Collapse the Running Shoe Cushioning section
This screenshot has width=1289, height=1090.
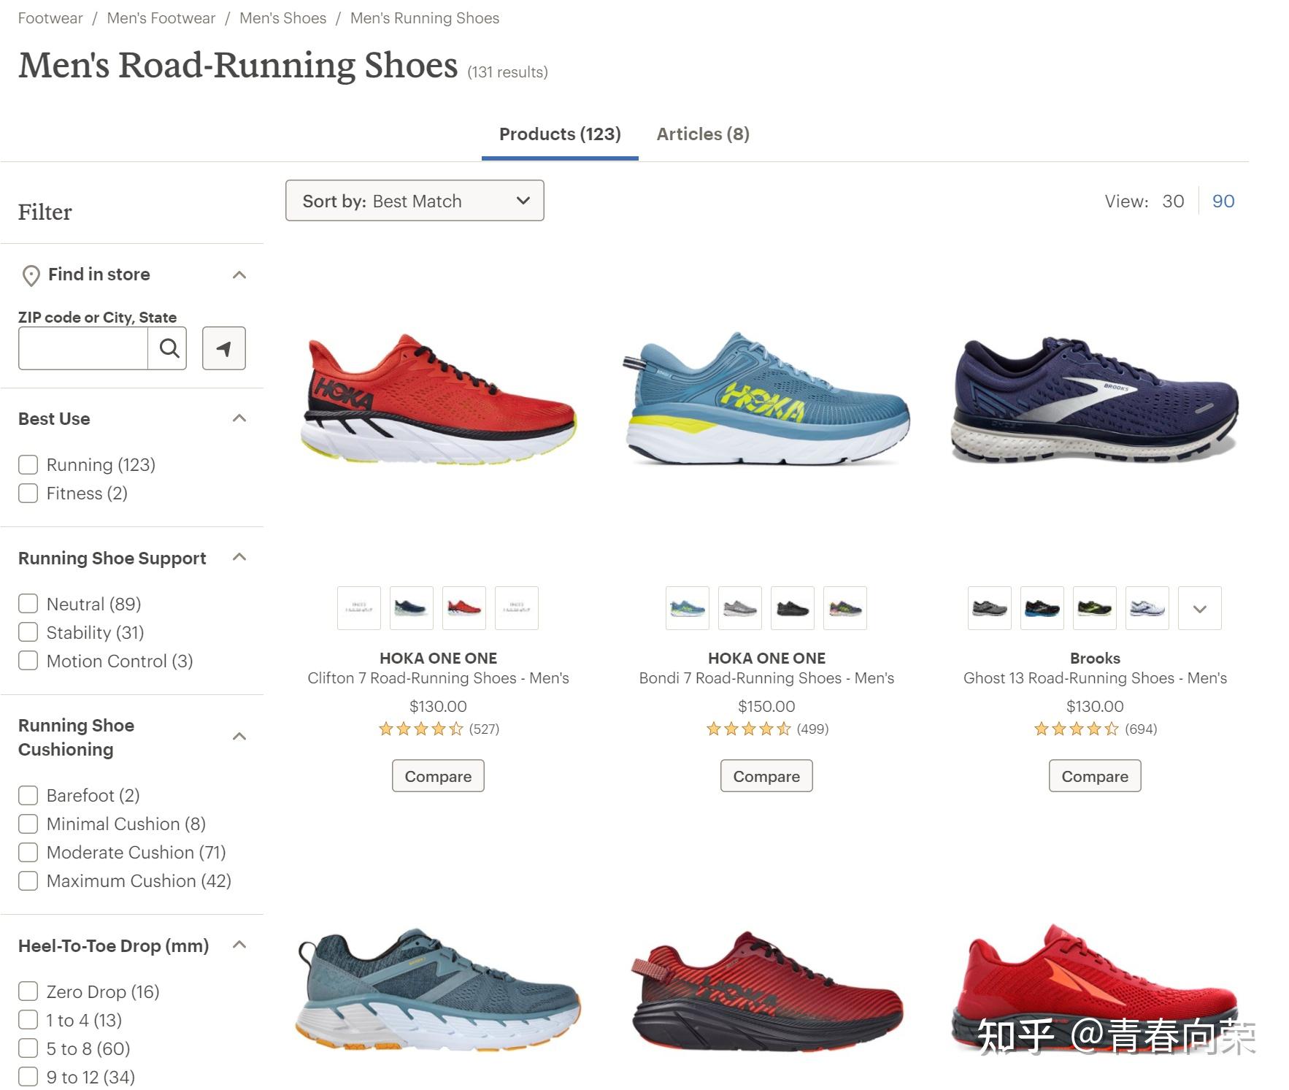click(239, 737)
